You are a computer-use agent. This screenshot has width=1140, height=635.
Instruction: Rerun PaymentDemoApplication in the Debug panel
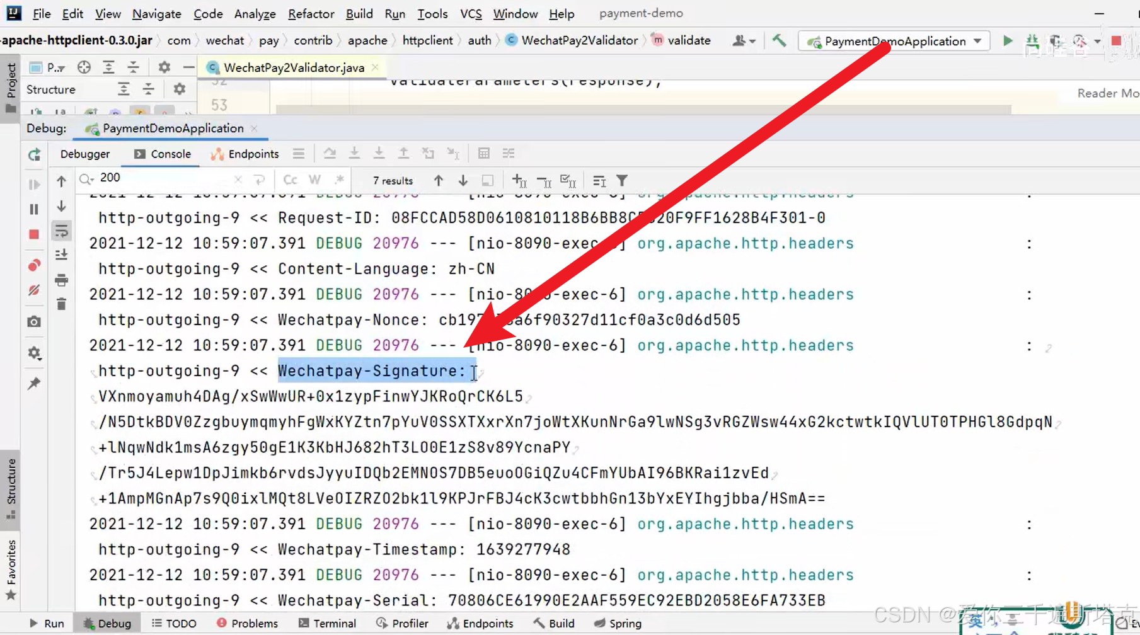(34, 154)
